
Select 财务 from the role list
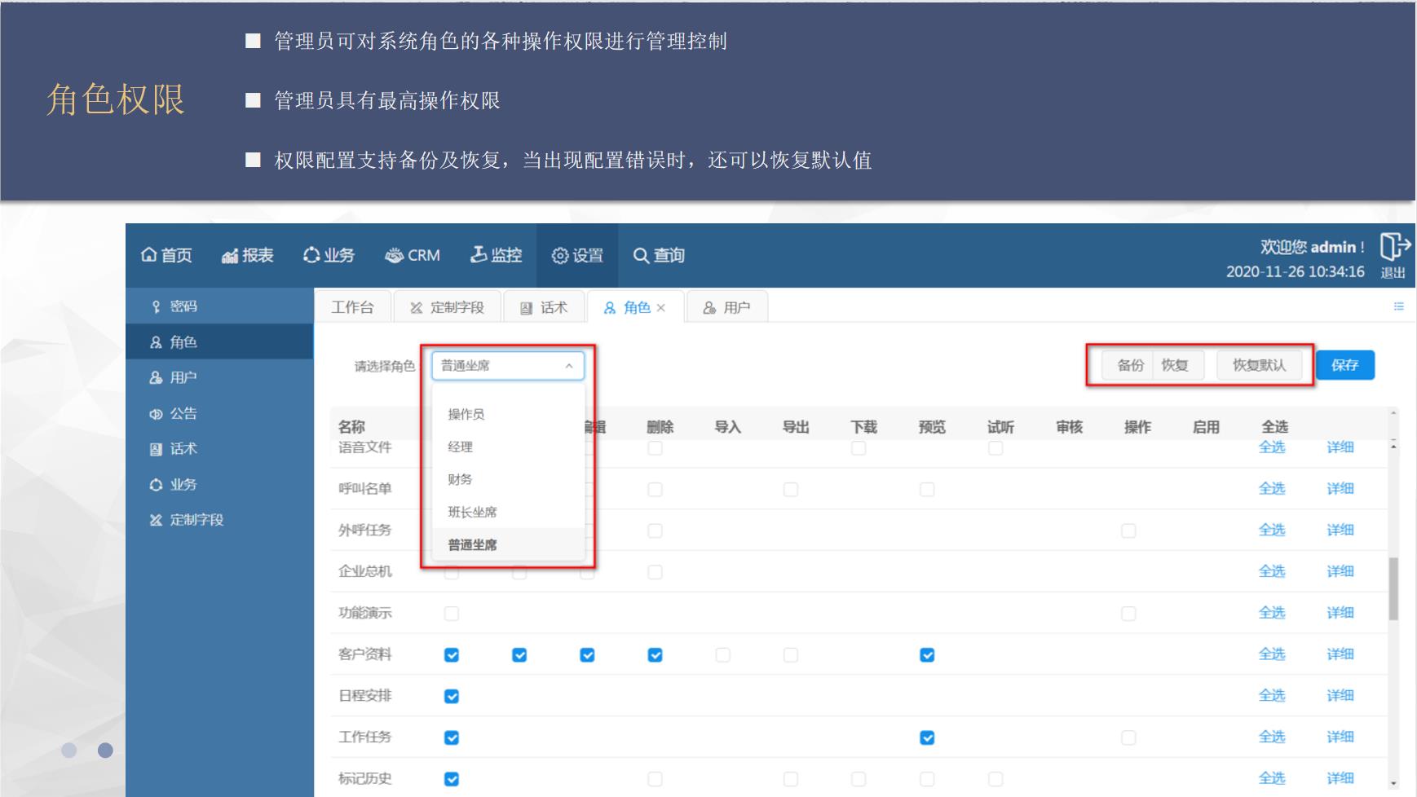(x=508, y=479)
